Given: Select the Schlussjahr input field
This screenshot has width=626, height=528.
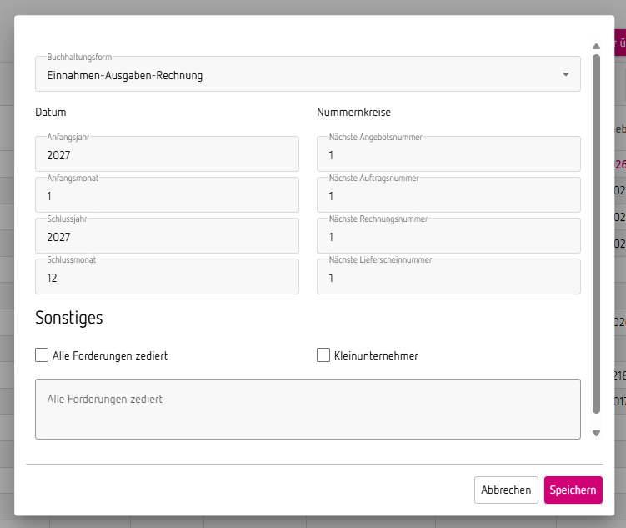Looking at the screenshot, I should click(167, 237).
